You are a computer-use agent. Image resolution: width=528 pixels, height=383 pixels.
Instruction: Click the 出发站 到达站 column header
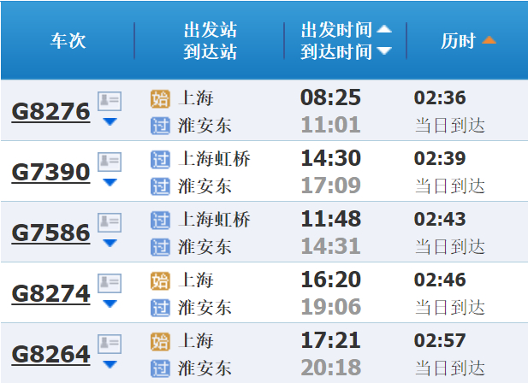[x=211, y=41]
